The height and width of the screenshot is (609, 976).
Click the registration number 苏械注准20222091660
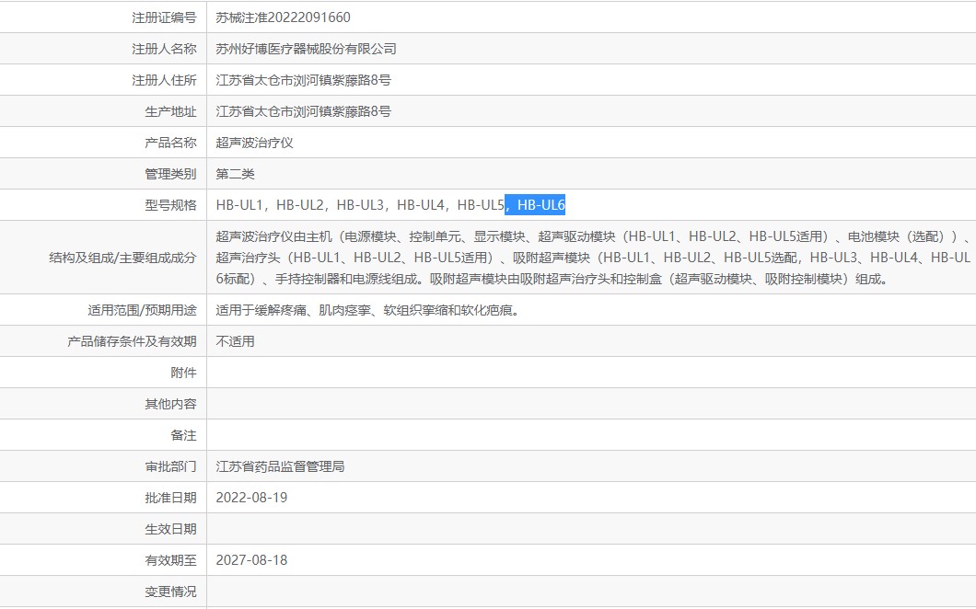(283, 17)
